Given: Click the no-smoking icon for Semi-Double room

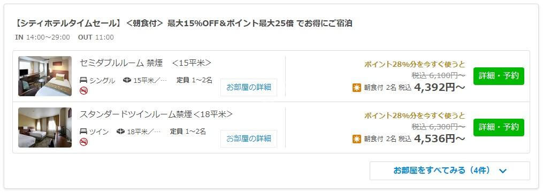Looking at the screenshot, I should click(83, 91).
